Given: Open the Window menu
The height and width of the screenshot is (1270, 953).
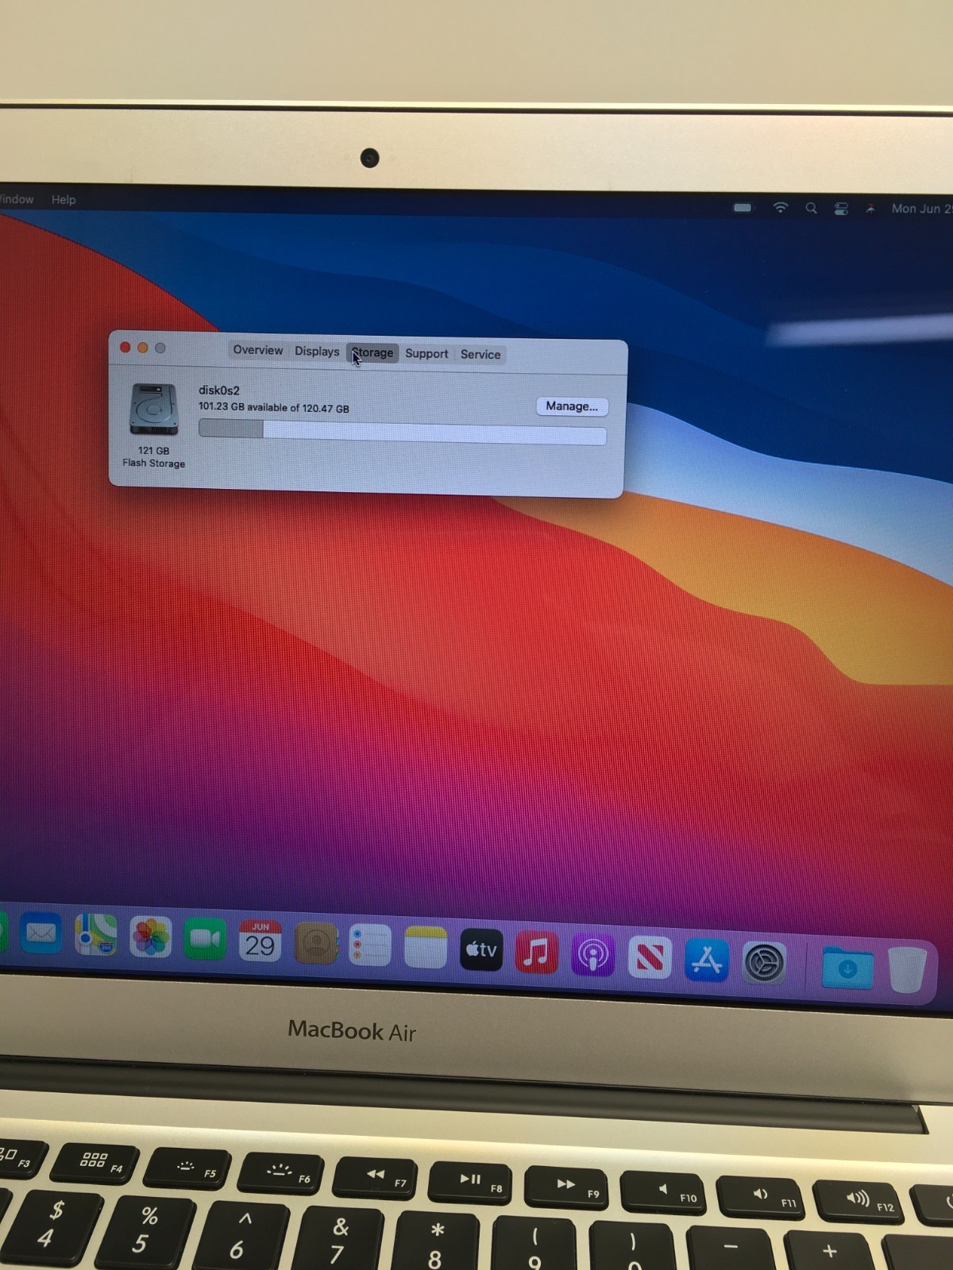Looking at the screenshot, I should pyautogui.click(x=16, y=198).
